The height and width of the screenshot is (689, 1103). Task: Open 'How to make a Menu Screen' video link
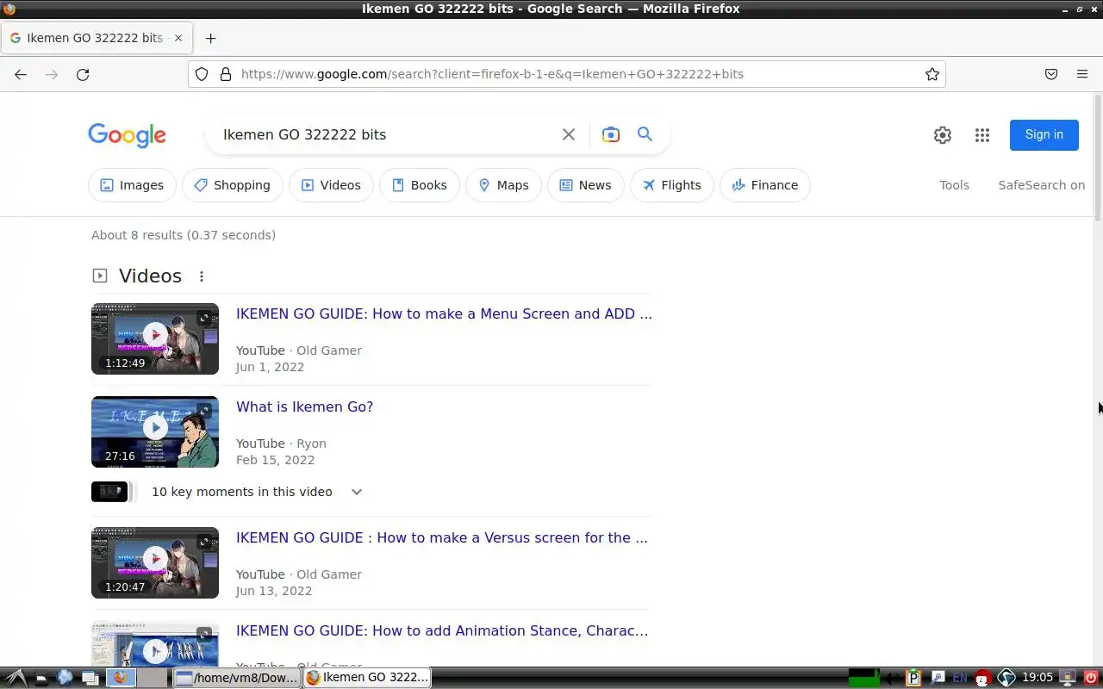pyautogui.click(x=444, y=313)
